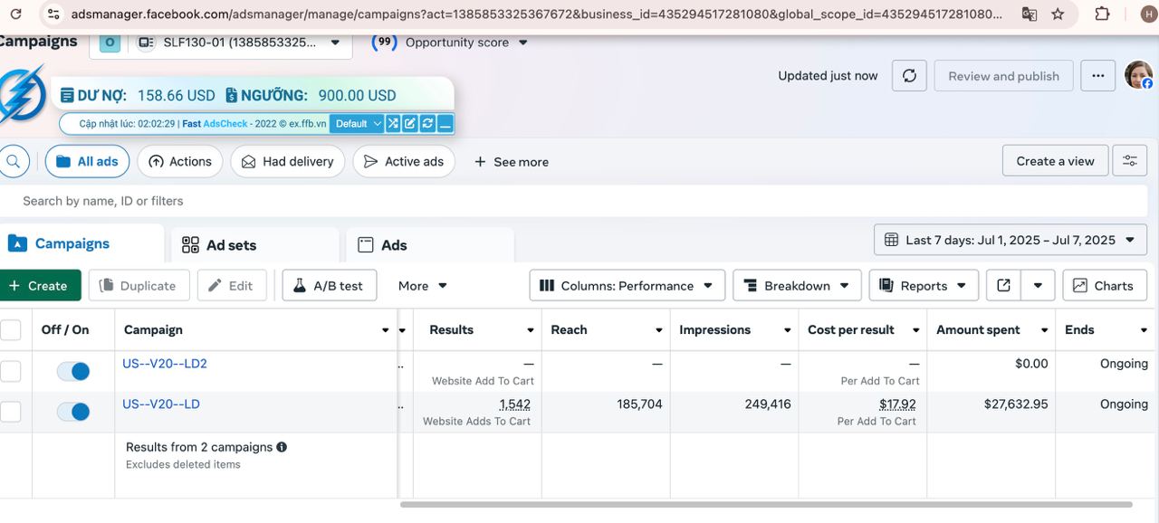Click the sync icon in AdsCheck bar
This screenshot has width=1159, height=523.
click(x=427, y=124)
